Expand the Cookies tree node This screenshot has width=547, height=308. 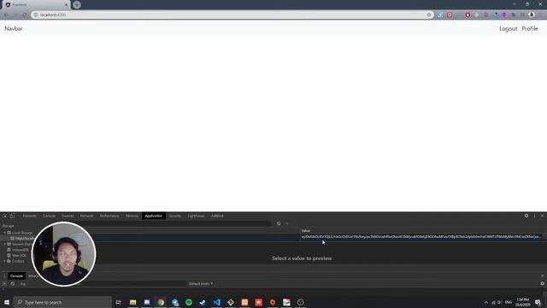pyautogui.click(x=5, y=261)
